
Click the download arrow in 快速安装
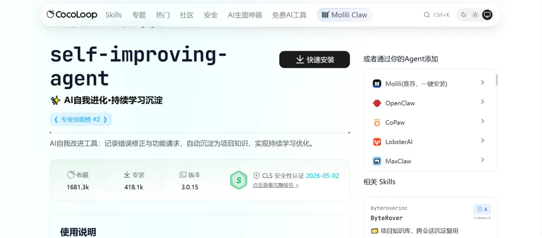coord(300,59)
